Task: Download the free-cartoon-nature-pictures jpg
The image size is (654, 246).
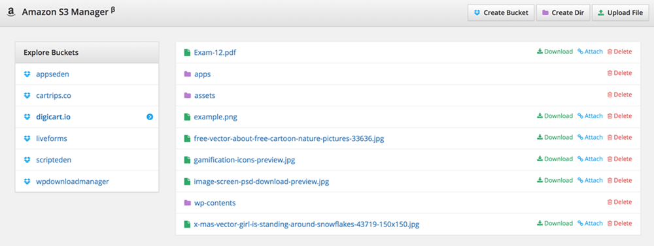Action: [x=555, y=138]
